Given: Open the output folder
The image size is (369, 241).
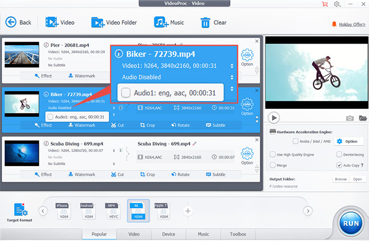Looking at the screenshot, I should (x=357, y=179).
